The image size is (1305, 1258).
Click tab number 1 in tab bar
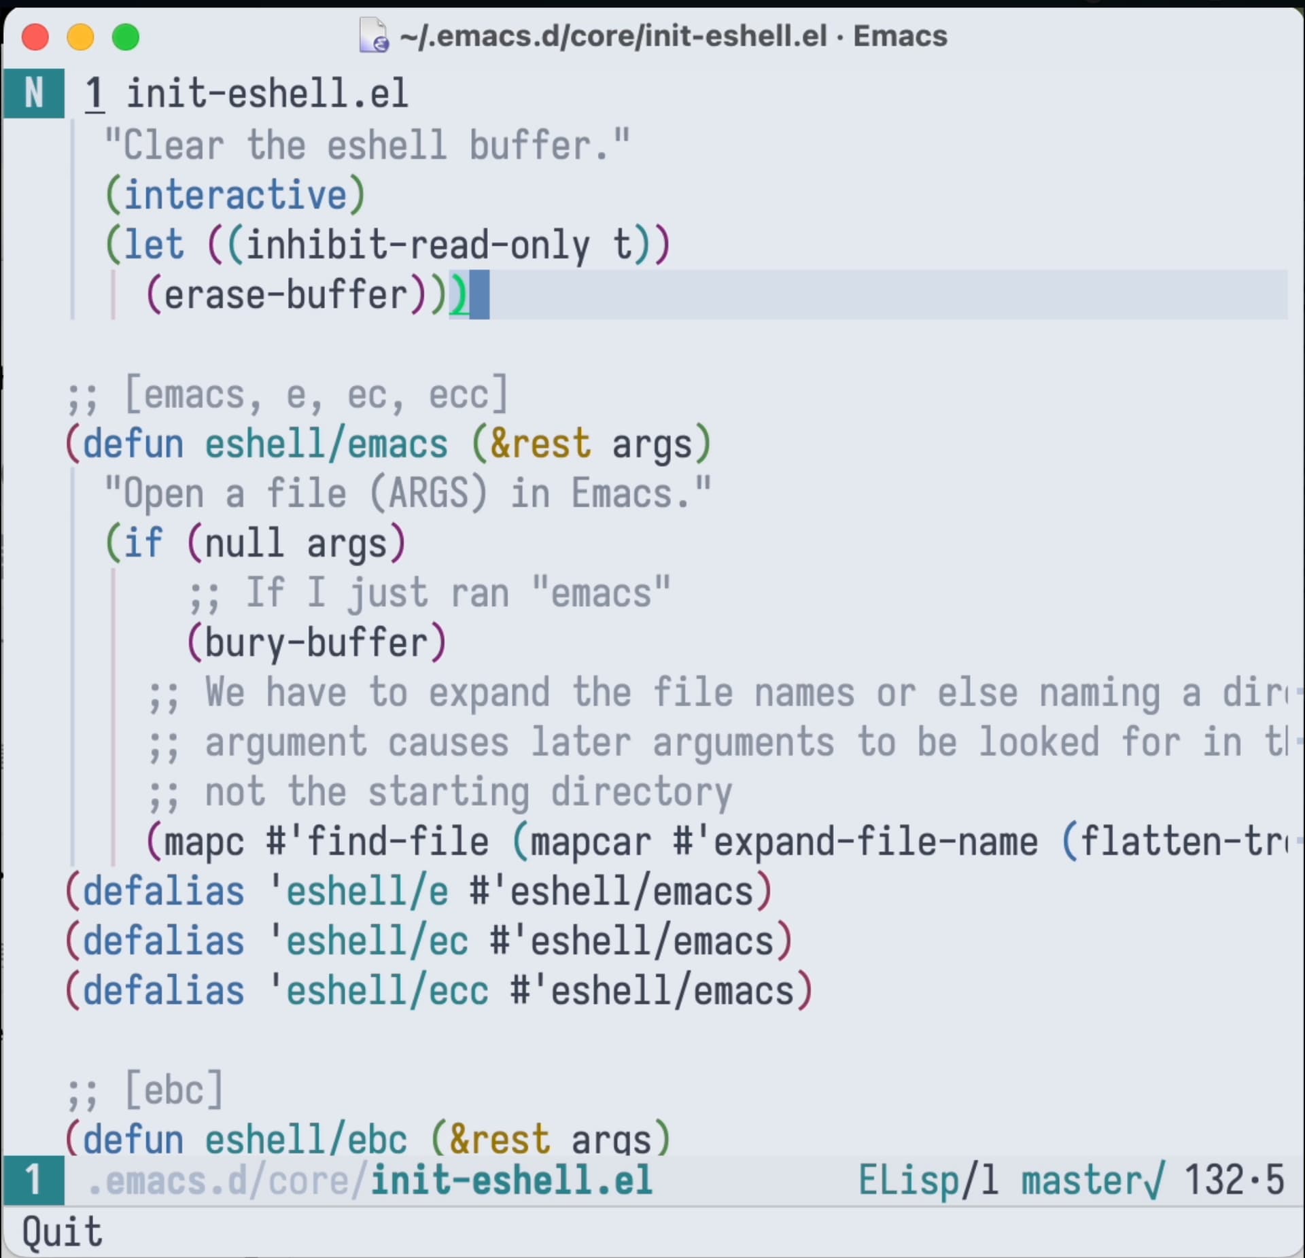[94, 94]
